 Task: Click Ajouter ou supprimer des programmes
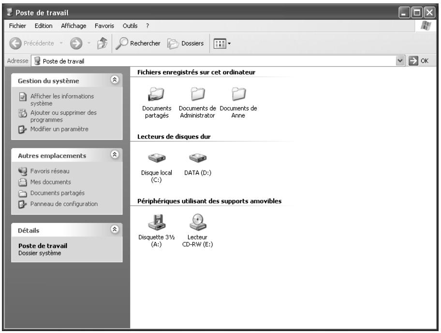click(x=63, y=116)
